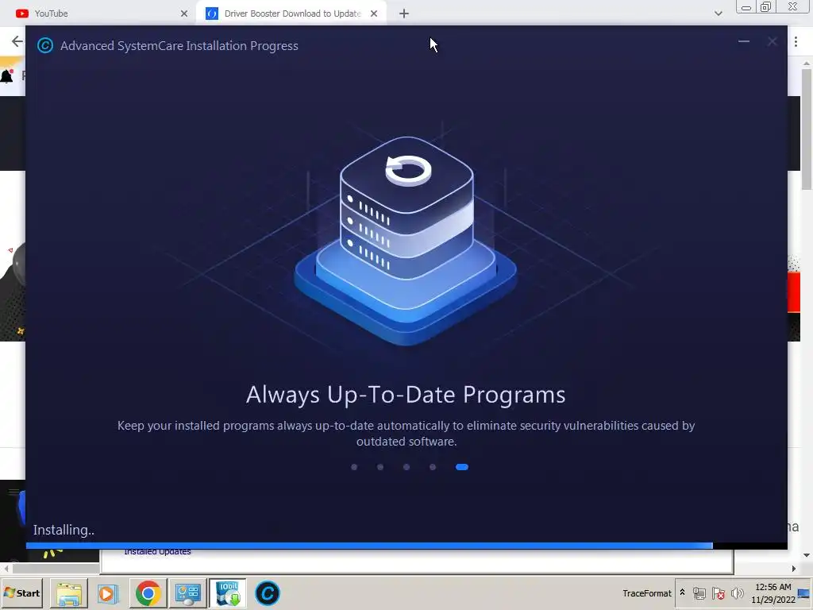The width and height of the screenshot is (813, 610).
Task: Click the Show Desktop tray button
Action: tap(804, 593)
